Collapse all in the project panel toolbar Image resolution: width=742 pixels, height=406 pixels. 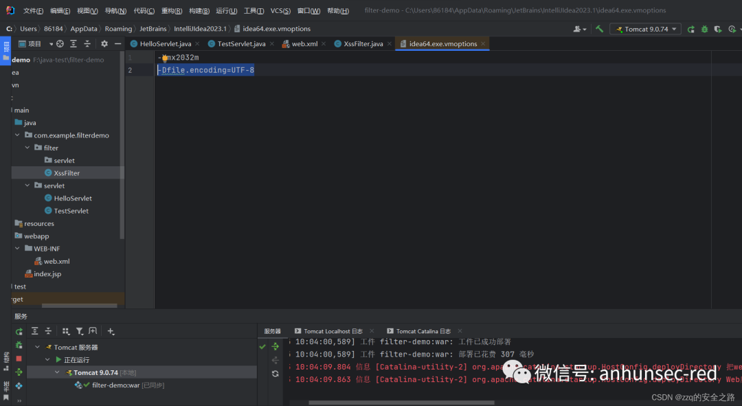[87, 43]
